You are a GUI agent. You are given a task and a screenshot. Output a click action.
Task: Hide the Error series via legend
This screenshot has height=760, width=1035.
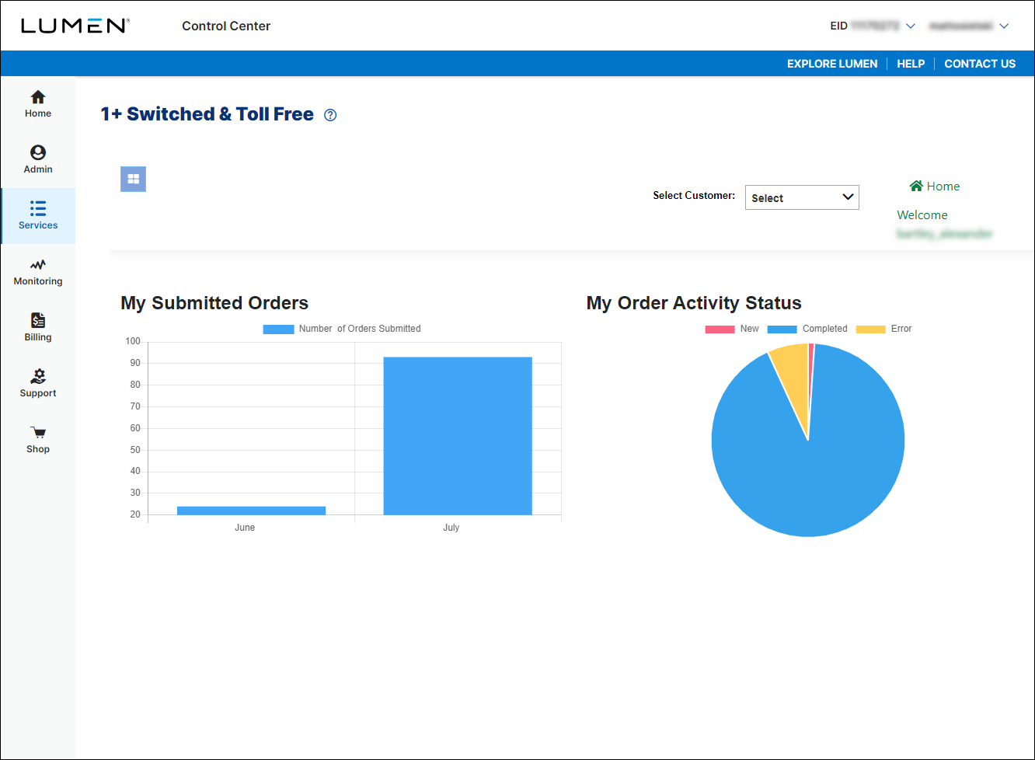884,329
